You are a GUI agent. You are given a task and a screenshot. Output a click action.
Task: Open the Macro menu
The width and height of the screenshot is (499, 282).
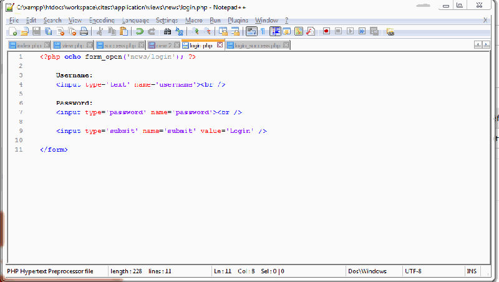194,21
